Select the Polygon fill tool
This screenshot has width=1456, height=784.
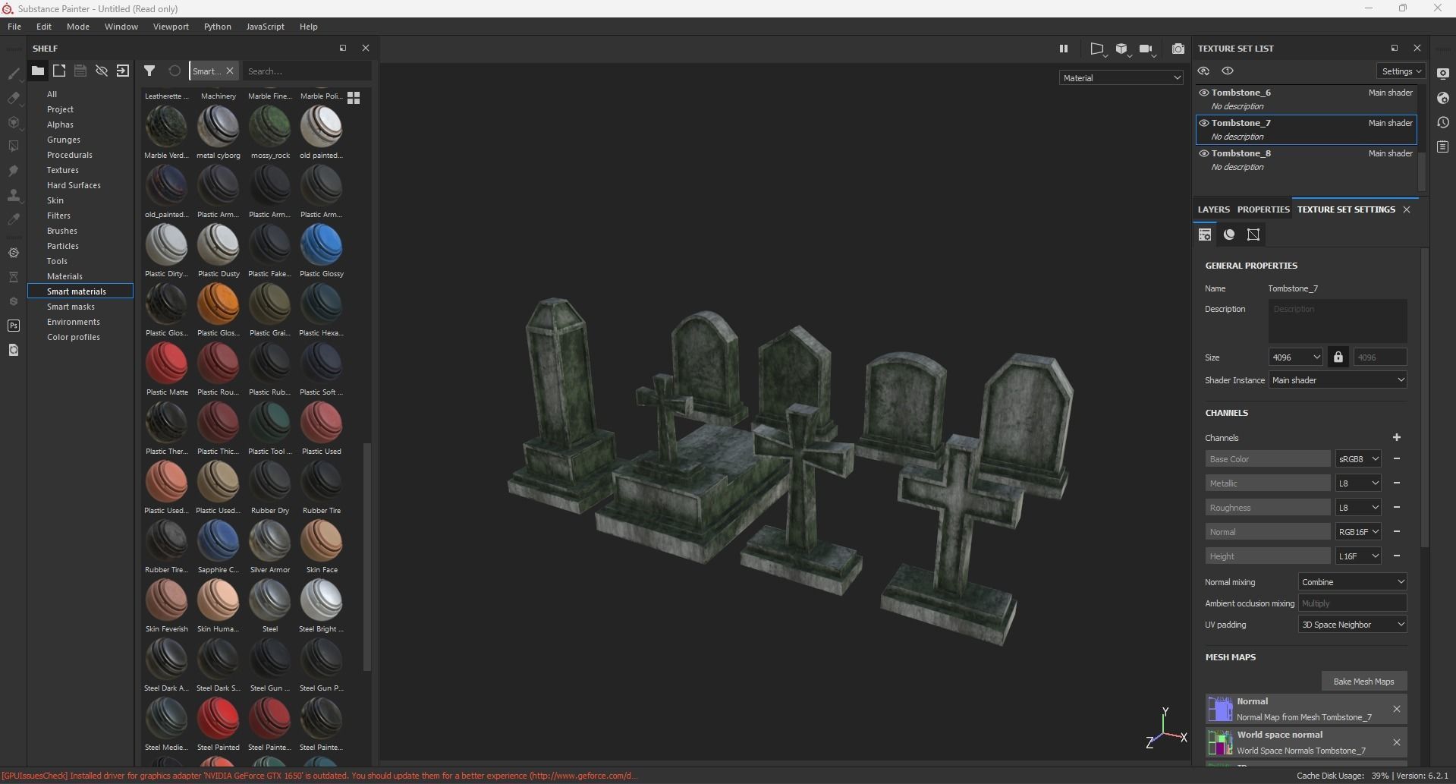click(x=13, y=146)
